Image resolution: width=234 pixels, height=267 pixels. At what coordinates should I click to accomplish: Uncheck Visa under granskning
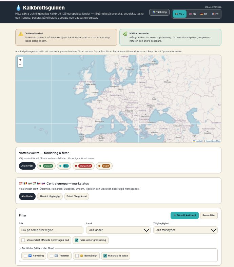[77, 240]
